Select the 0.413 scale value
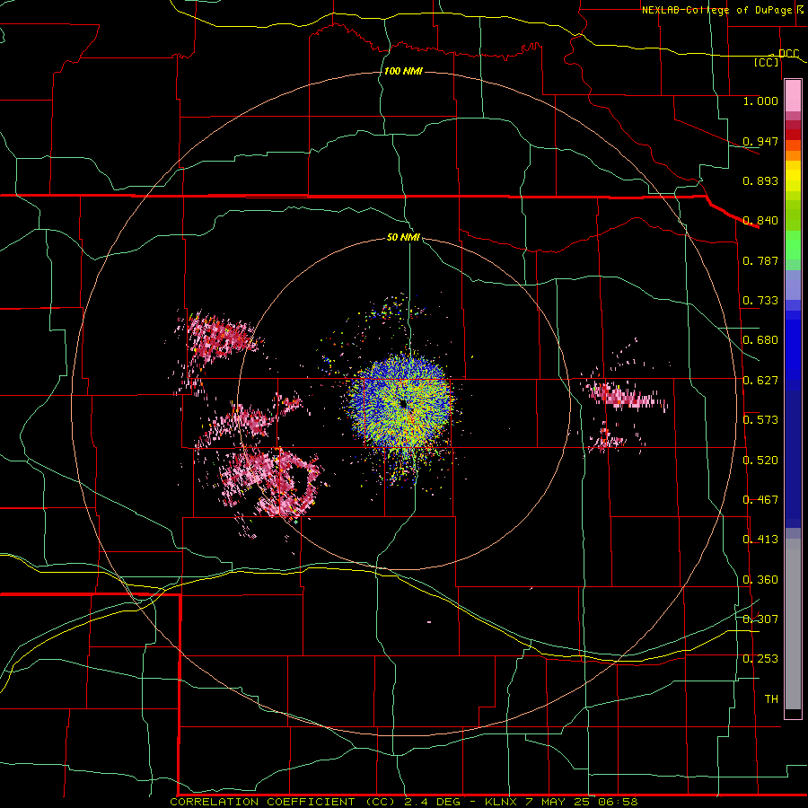 pos(760,540)
